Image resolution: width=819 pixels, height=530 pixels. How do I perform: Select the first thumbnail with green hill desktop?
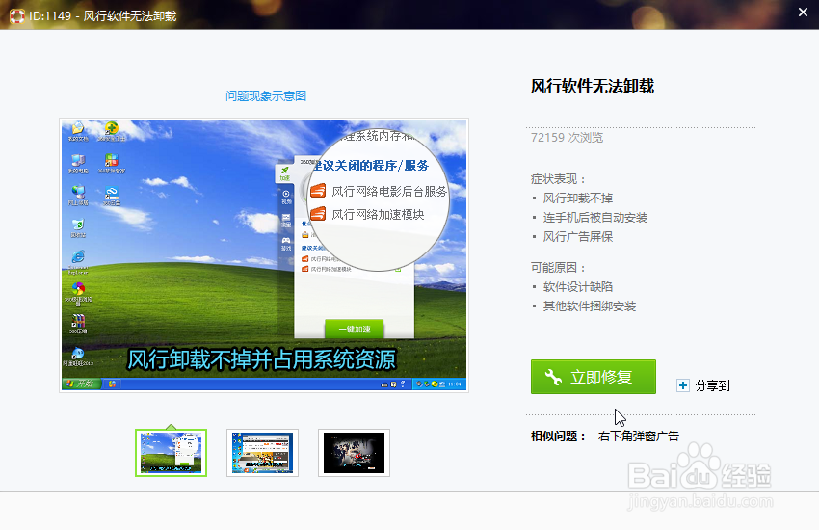click(171, 453)
